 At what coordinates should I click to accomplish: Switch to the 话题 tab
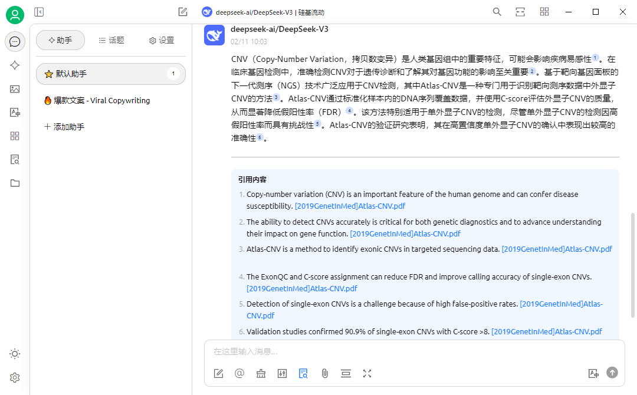point(111,40)
